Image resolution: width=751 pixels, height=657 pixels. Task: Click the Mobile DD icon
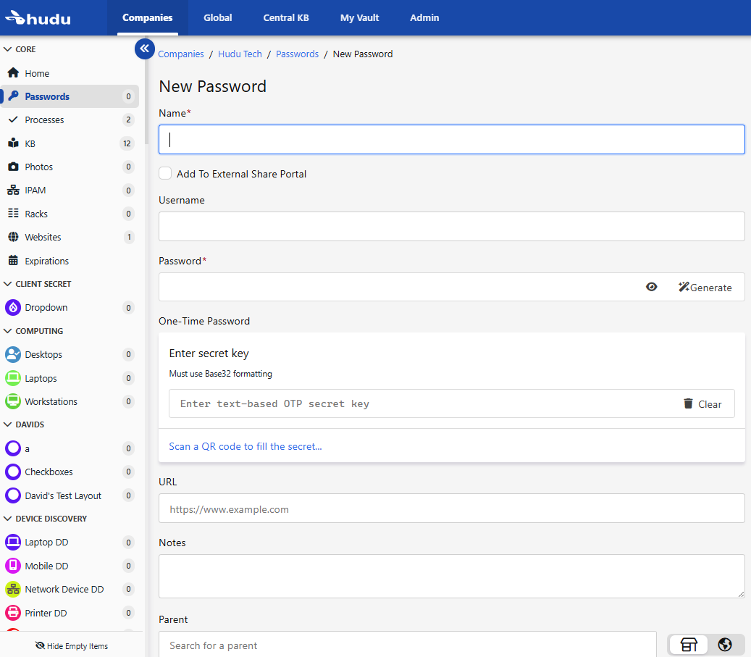tap(13, 566)
